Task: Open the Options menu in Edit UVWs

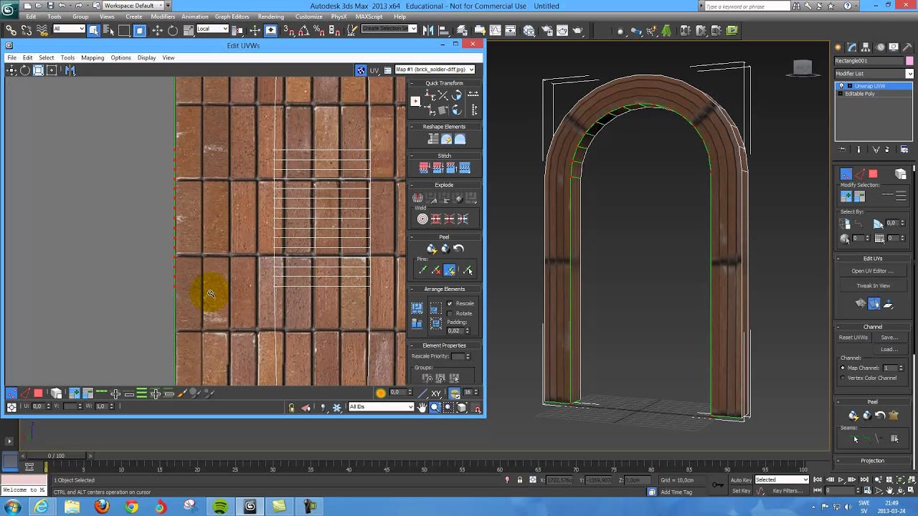Action: [x=120, y=58]
